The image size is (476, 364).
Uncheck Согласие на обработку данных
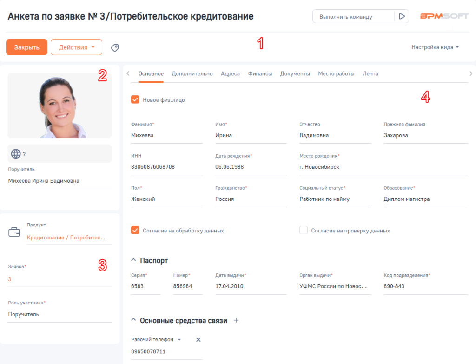click(135, 230)
